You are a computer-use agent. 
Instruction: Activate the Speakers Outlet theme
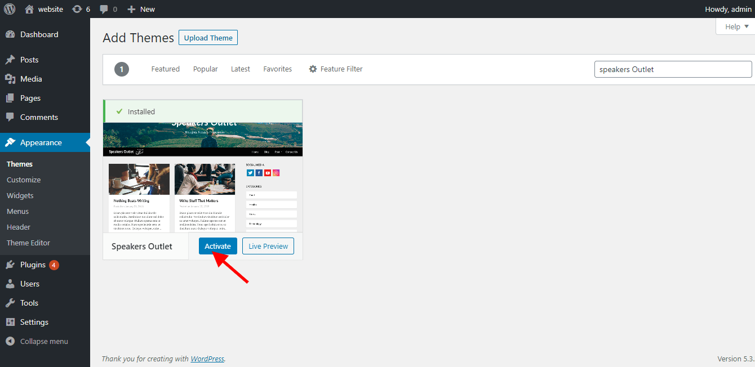pos(217,246)
